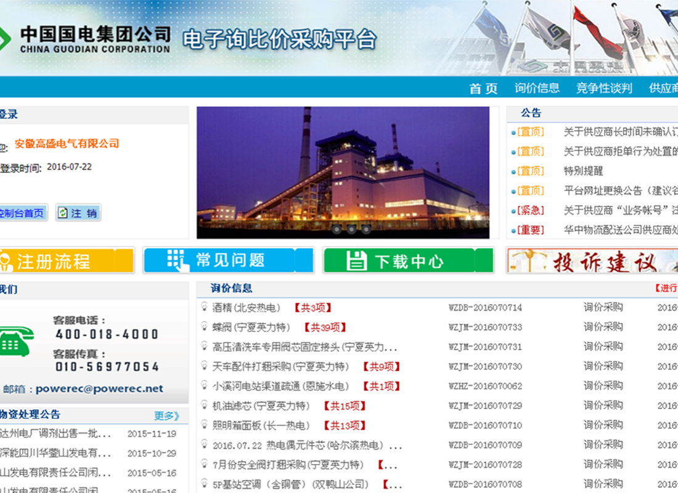Open urgent notice 关于供应商"业务帐号"
Viewport: 678px width, 493px height.
pyautogui.click(x=621, y=210)
